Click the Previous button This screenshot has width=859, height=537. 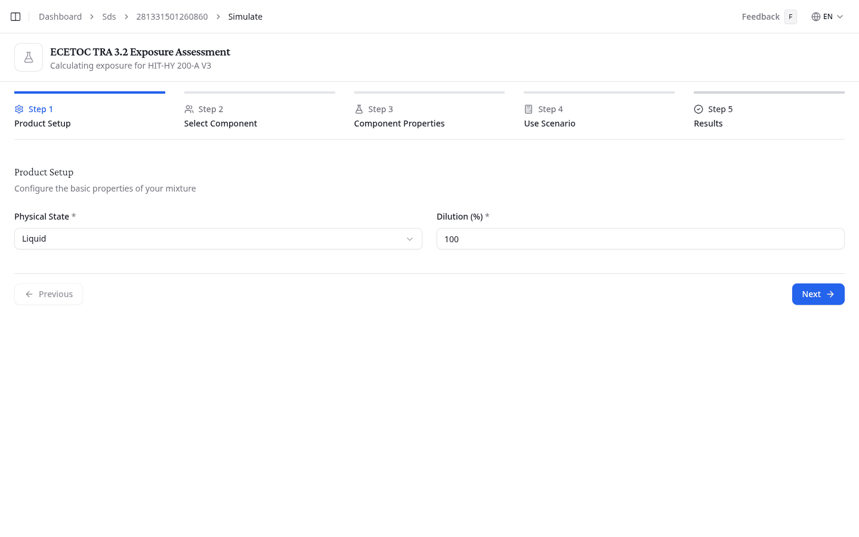pyautogui.click(x=48, y=294)
